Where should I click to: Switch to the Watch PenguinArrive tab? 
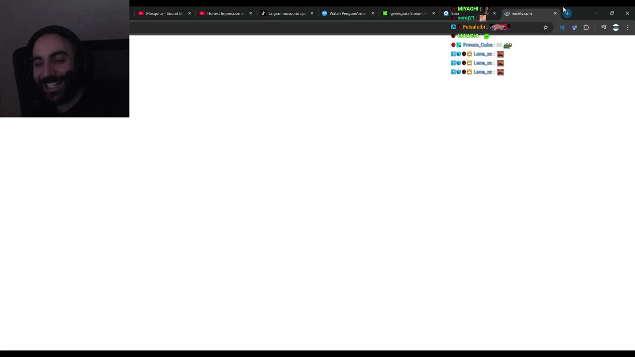[348, 13]
